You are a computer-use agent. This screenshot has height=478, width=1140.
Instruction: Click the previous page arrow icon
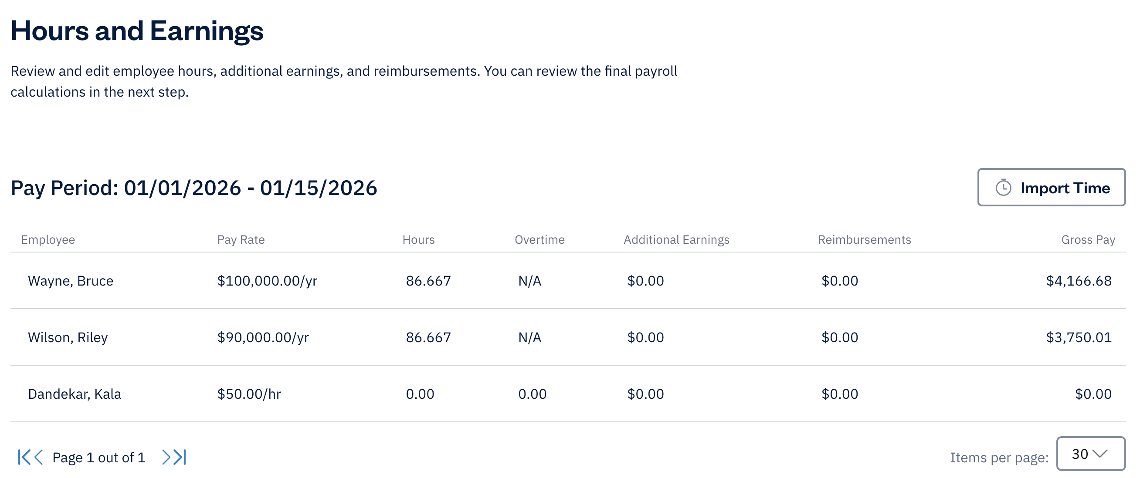[x=39, y=457]
